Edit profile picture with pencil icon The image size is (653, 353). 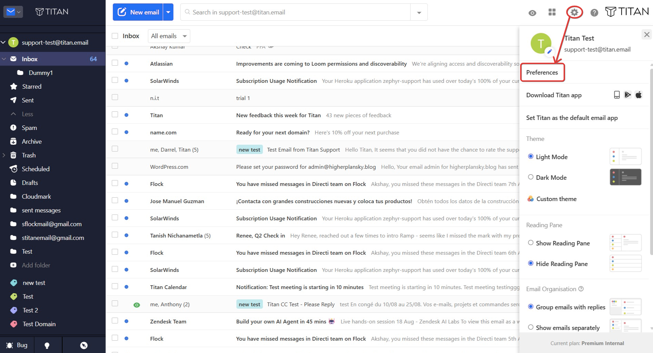pyautogui.click(x=550, y=51)
